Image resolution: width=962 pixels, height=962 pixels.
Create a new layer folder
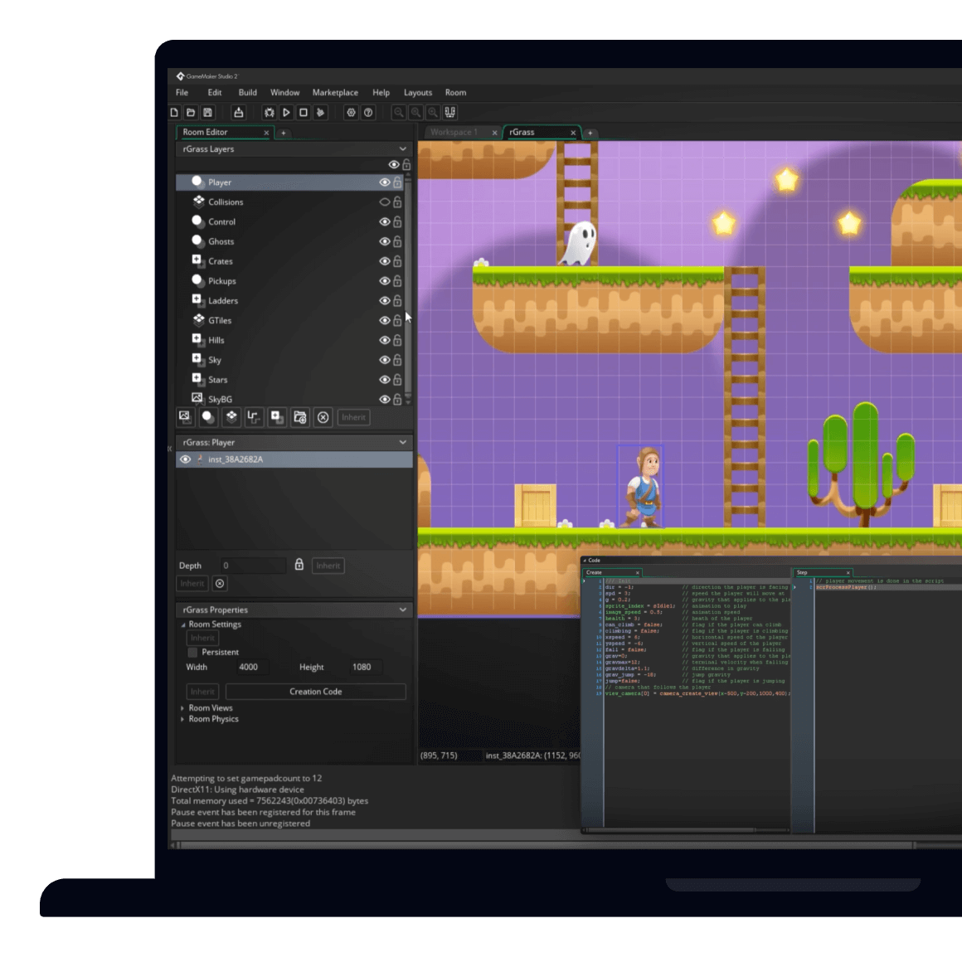[300, 417]
